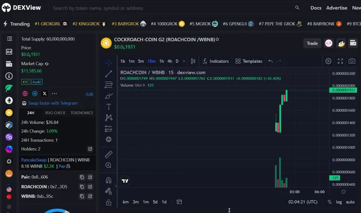
Task: Expand the timeframe interval dropdown arrow
Action: tap(184, 61)
